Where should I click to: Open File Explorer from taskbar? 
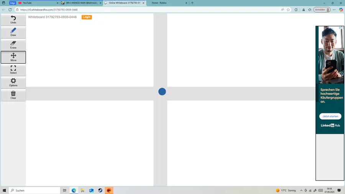(x=82, y=190)
